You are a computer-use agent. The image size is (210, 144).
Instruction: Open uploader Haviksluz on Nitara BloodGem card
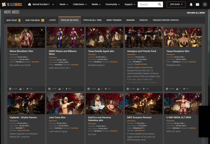[35, 62]
